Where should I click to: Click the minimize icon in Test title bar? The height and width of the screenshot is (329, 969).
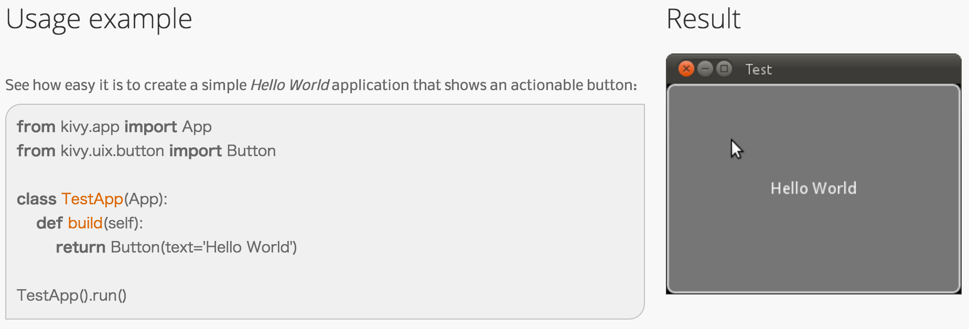point(705,69)
